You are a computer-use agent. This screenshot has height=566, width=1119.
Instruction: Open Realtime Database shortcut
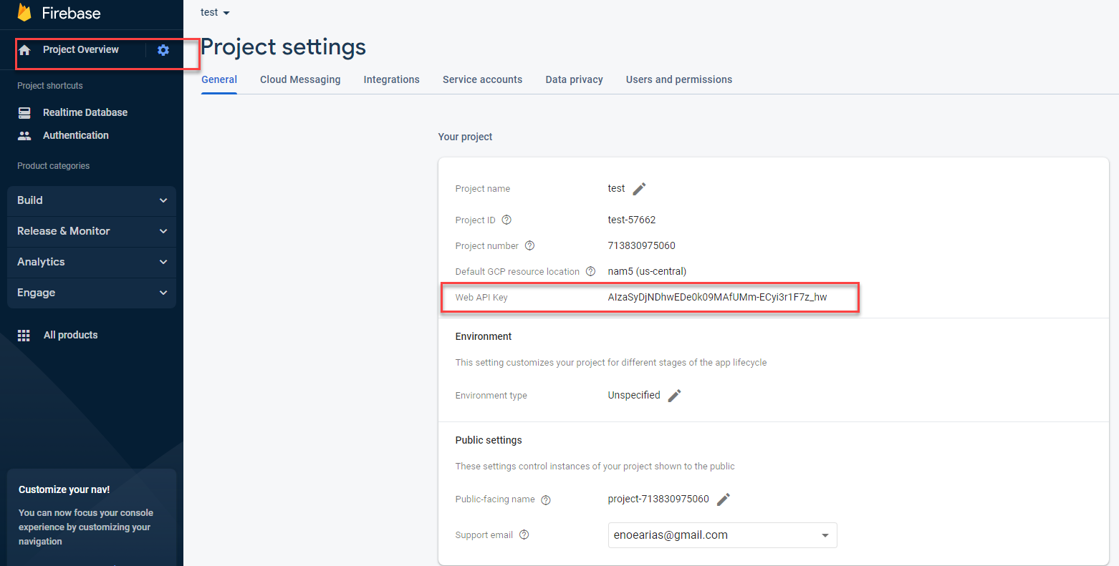tap(85, 112)
